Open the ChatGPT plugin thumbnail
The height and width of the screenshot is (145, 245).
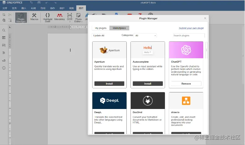point(186,50)
